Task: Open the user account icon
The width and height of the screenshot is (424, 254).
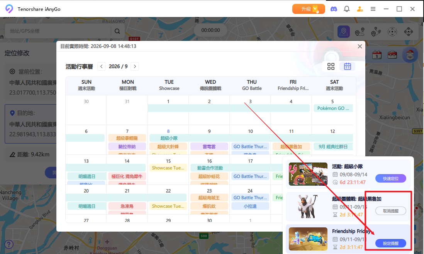Action: 360,9
